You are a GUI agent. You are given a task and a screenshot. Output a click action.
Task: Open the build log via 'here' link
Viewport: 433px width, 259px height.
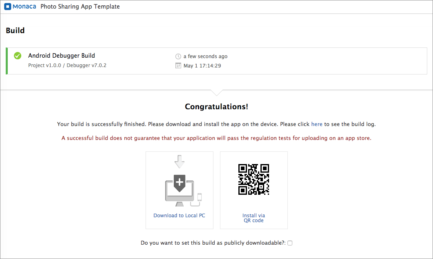[317, 124]
